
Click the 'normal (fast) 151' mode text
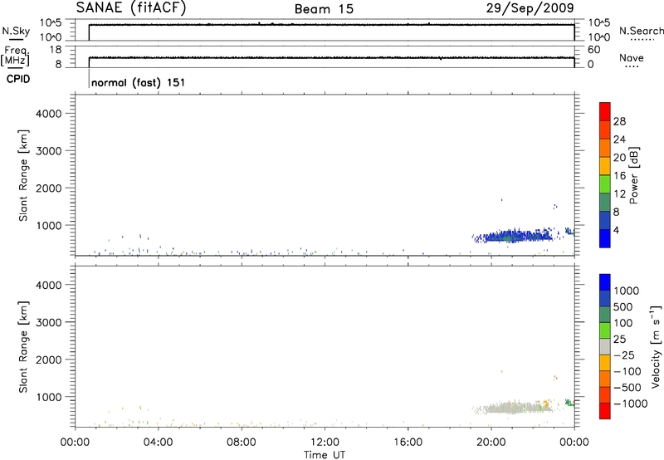138,82
